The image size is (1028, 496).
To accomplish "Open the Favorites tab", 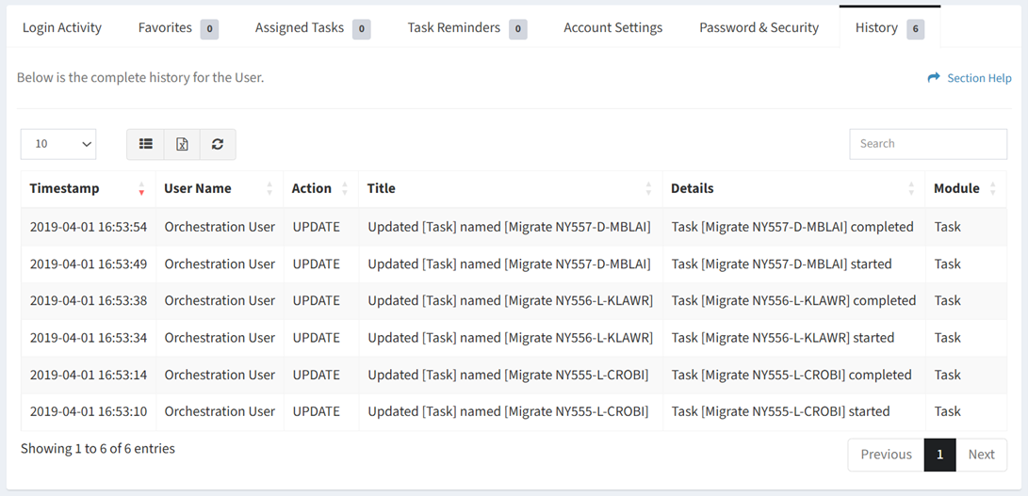I will coord(178,27).
